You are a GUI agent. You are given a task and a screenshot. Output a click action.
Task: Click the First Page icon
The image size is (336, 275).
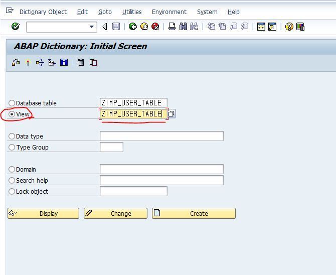pyautogui.click(x=211, y=27)
